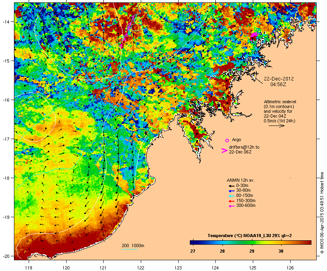Click the colour bar value '28'
Image resolution: width=327 pixels, height=271 pixels.
(x=222, y=251)
